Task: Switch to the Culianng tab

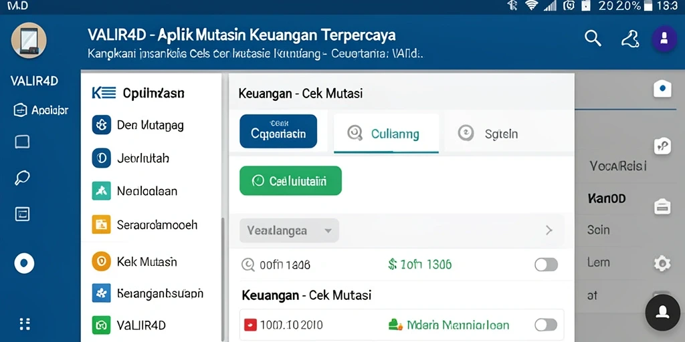Action: [x=386, y=134]
